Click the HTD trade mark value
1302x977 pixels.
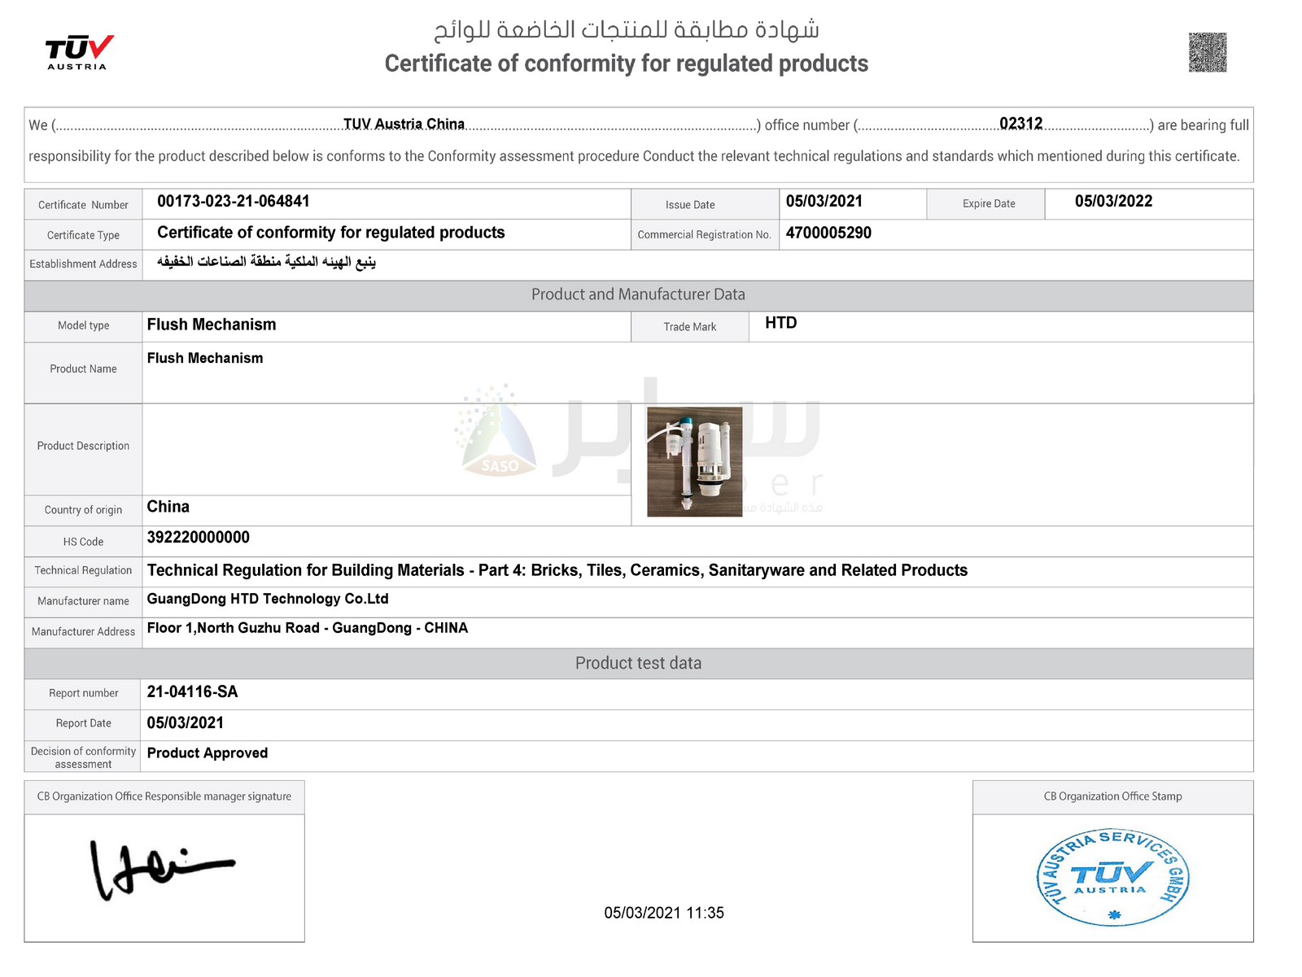point(780,324)
